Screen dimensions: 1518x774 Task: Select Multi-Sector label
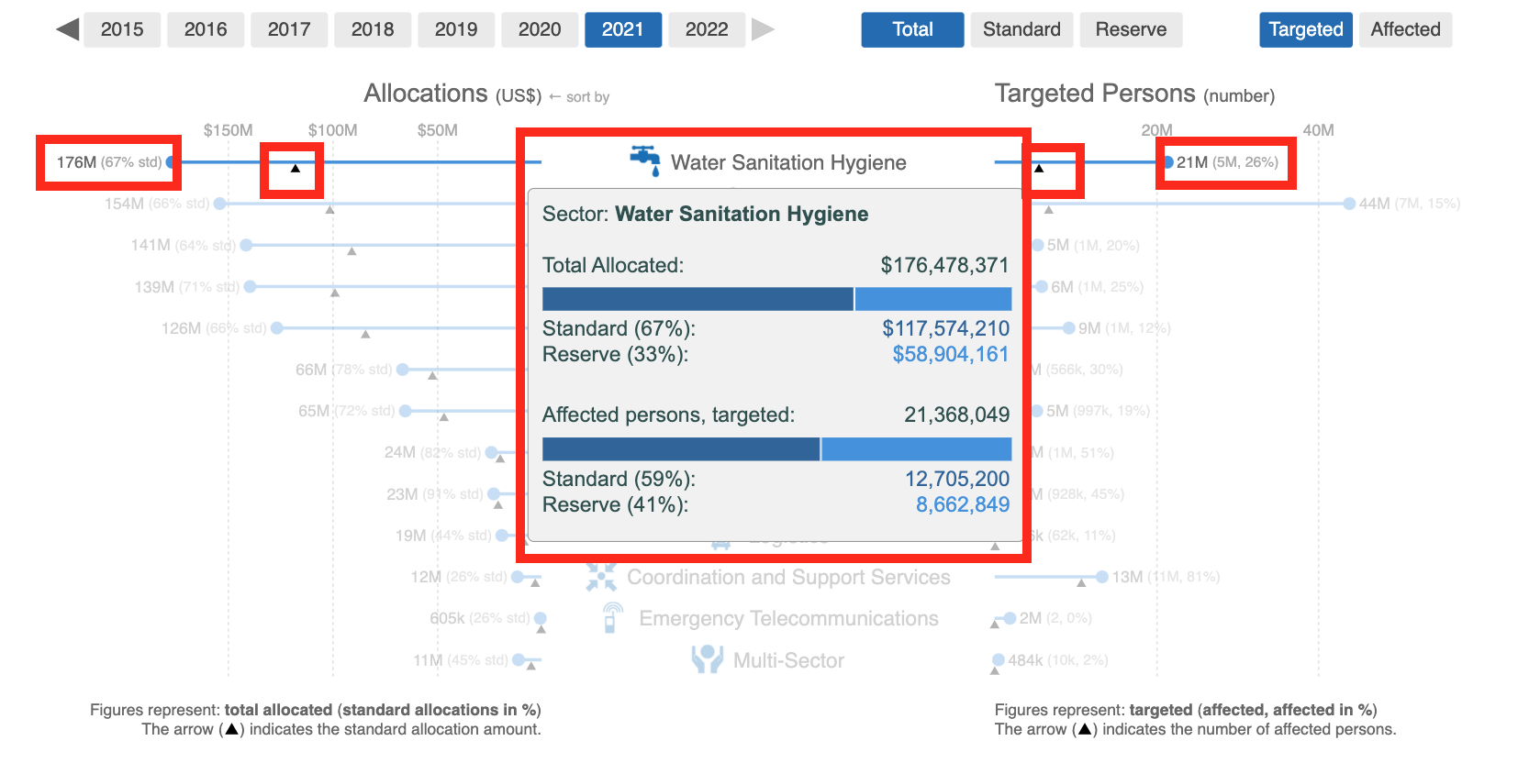click(x=788, y=660)
